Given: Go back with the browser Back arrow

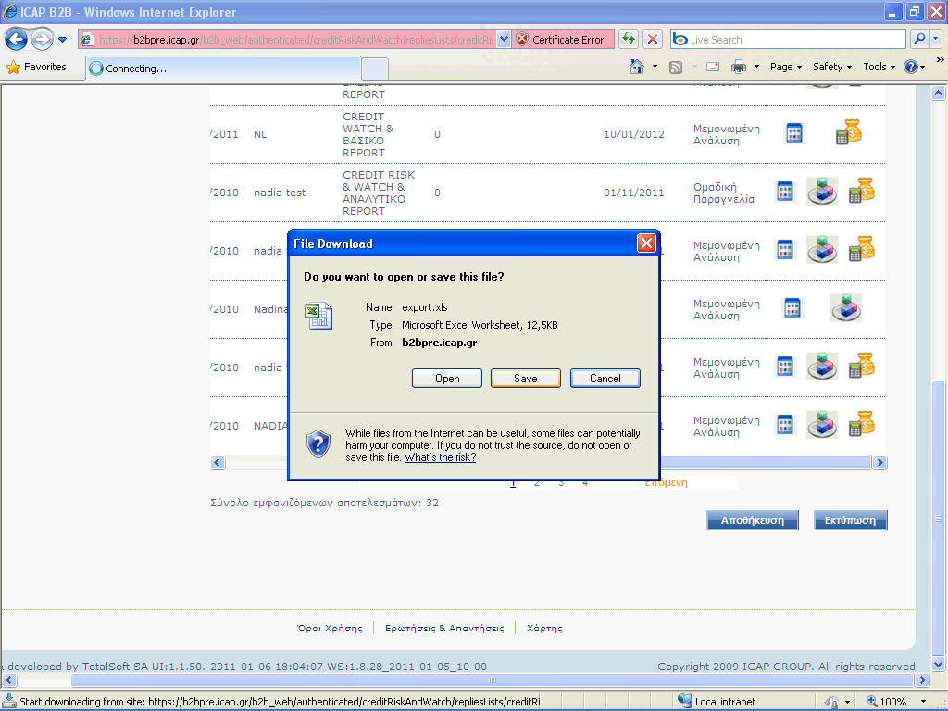Looking at the screenshot, I should coord(16,40).
